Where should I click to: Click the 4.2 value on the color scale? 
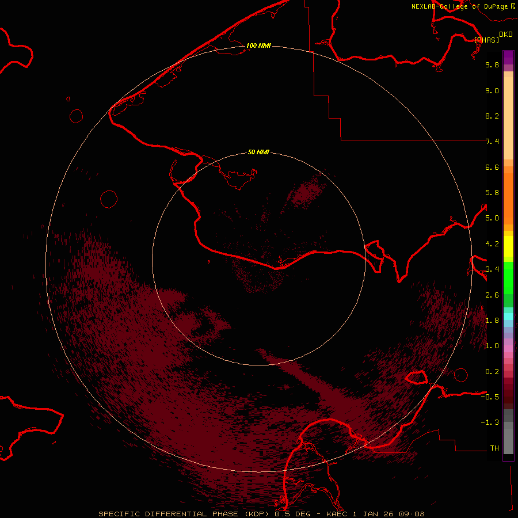[492, 244]
